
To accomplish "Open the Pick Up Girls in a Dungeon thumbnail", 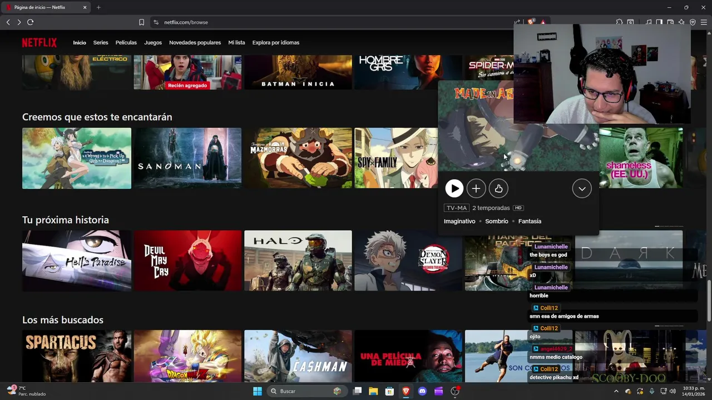I will click(x=77, y=158).
